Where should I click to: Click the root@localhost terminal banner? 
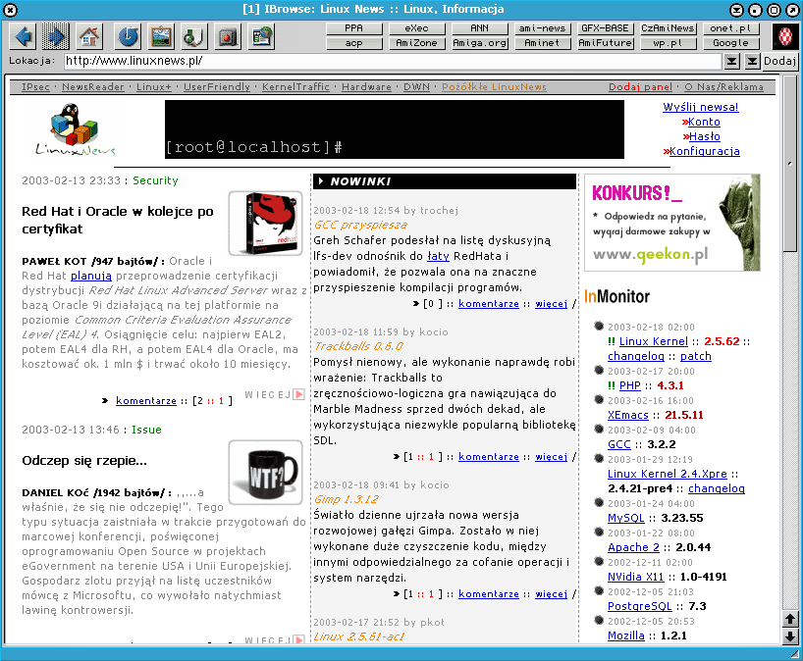(x=395, y=129)
